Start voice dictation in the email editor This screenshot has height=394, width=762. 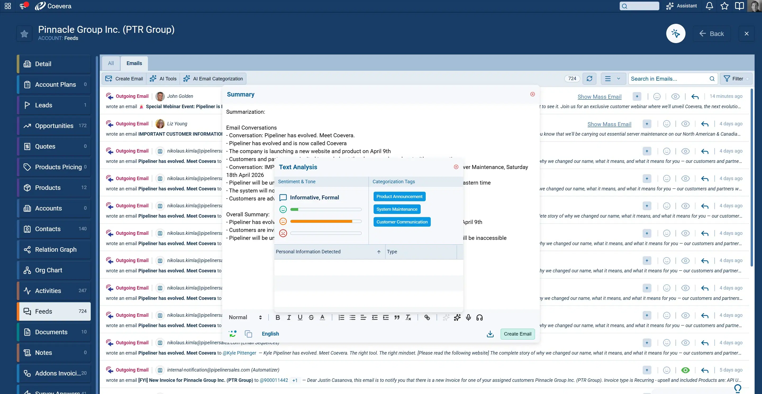click(x=469, y=317)
